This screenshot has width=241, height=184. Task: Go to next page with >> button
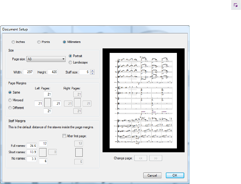(156, 158)
